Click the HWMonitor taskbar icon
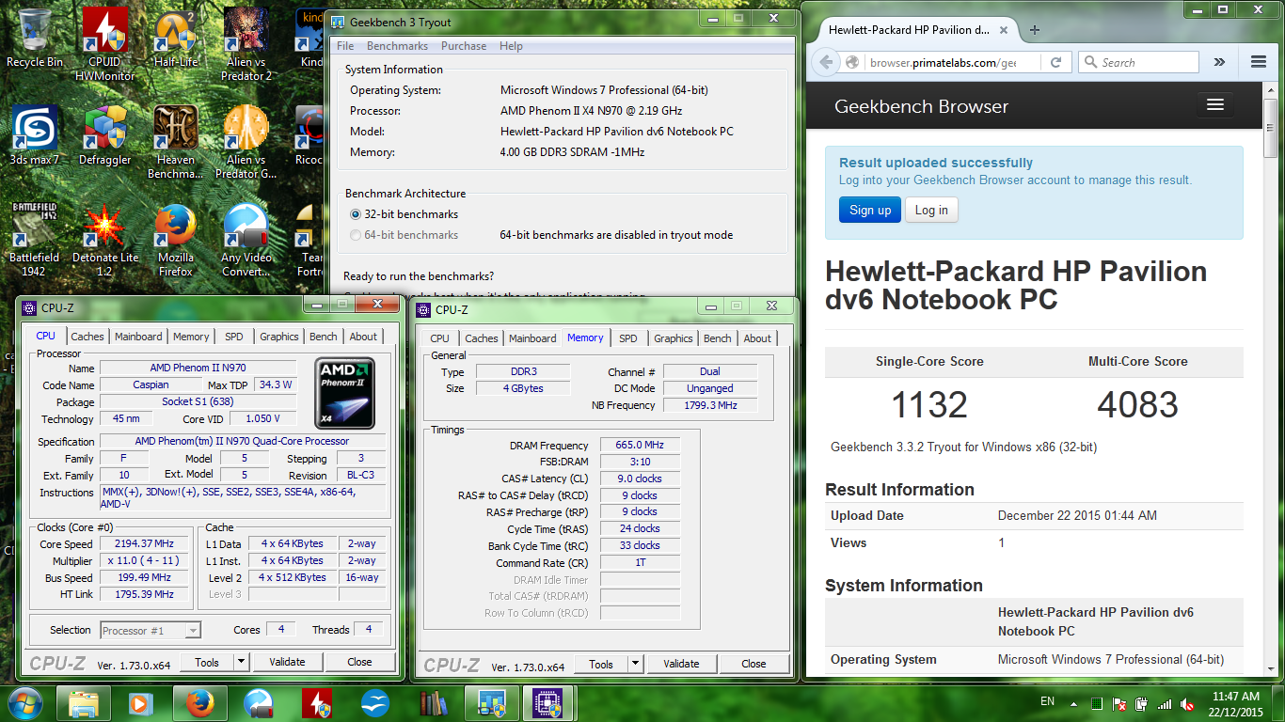Image resolution: width=1285 pixels, height=722 pixels. (317, 703)
